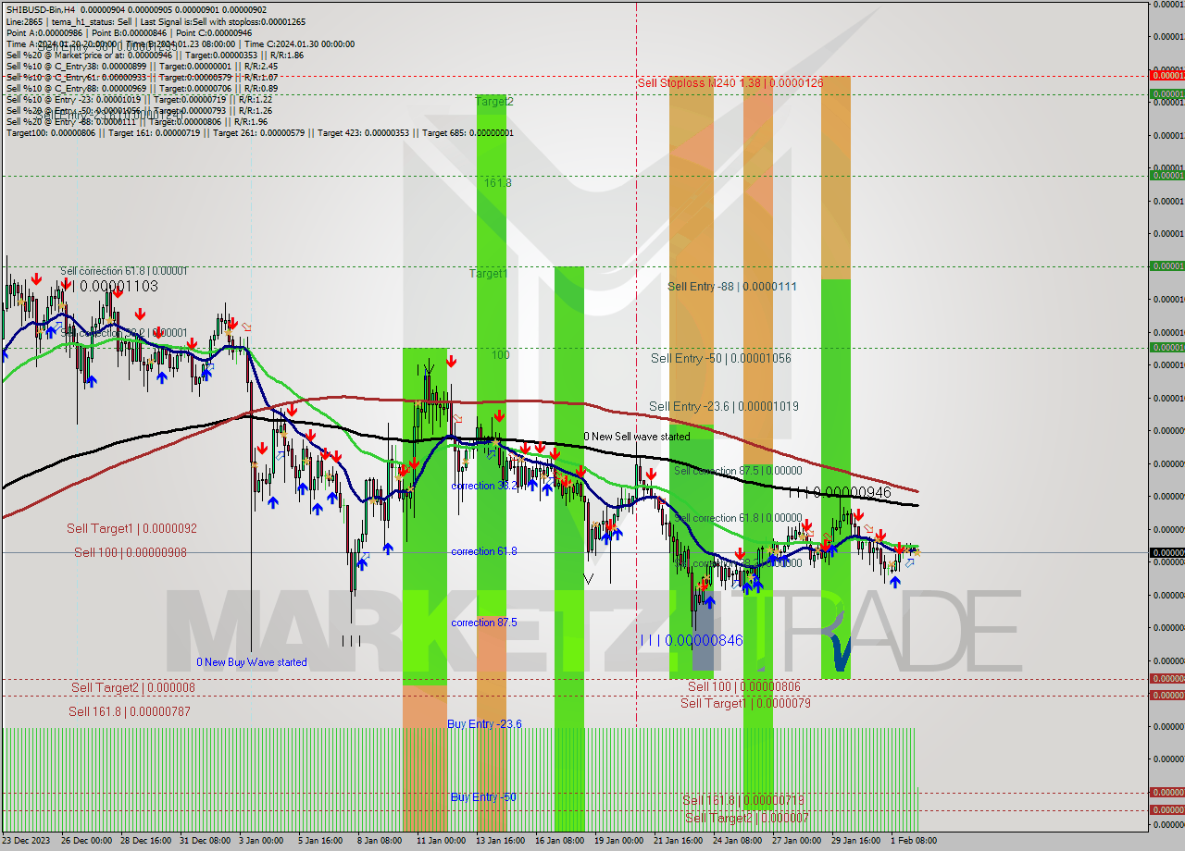Click the '11 Jan 00:00' time axis label
The image size is (1185, 851).
point(441,841)
